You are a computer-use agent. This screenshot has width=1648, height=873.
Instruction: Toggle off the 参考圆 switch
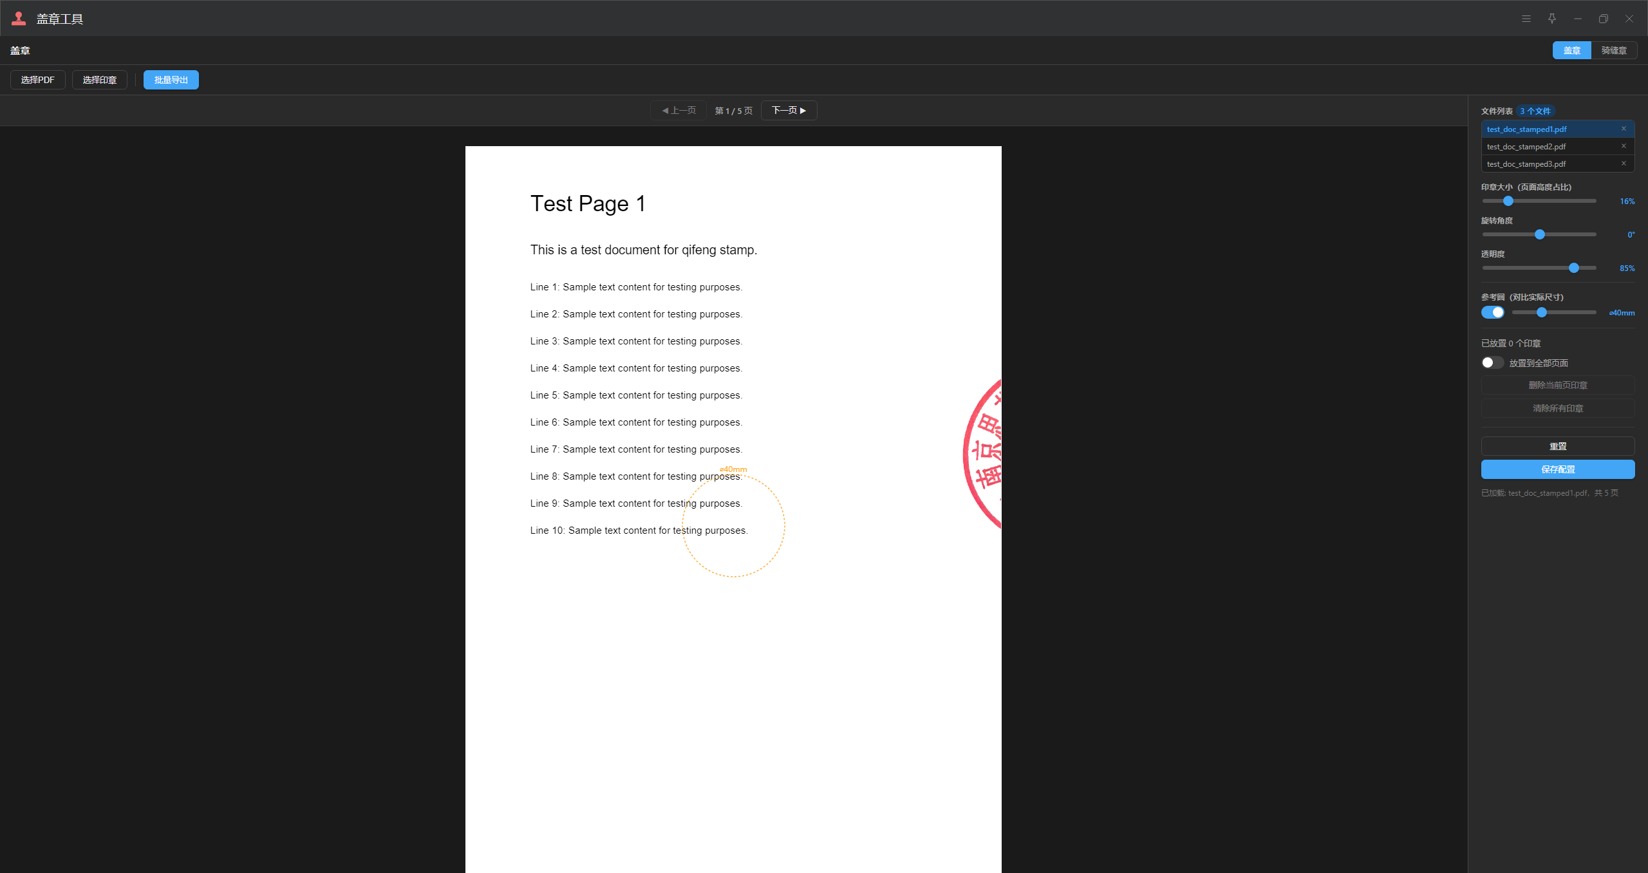[1493, 312]
